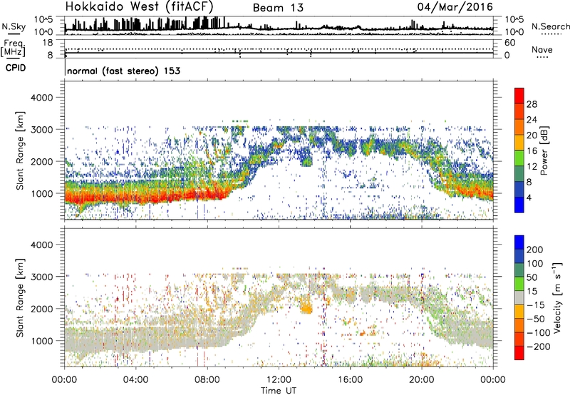The height and width of the screenshot is (395, 570).
Task: Click the 28 value on Power colorbar
Action: 532,104
